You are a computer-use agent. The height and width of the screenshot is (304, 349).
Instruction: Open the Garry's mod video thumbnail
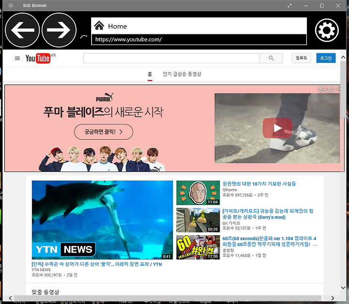tap(198, 220)
